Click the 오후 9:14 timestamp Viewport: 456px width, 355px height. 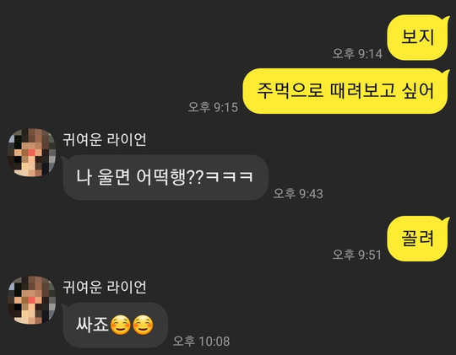(357, 53)
